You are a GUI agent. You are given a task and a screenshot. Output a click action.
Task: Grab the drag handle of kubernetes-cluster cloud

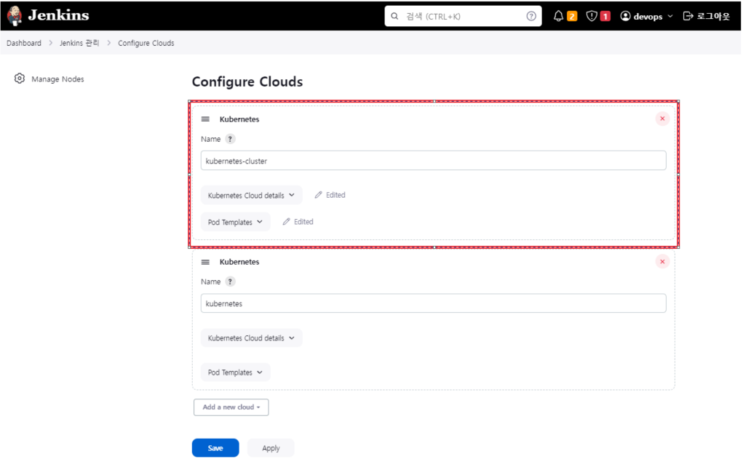[205, 119]
